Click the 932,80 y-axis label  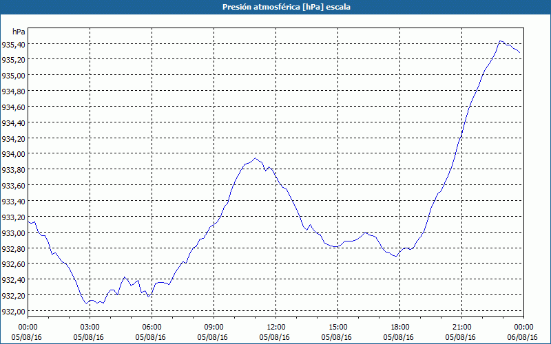pos(13,249)
